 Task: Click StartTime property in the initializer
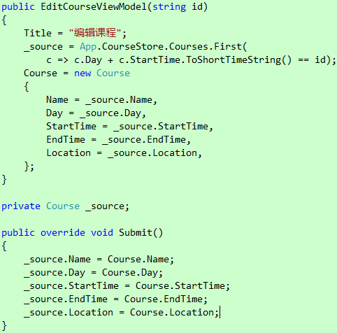(71, 127)
